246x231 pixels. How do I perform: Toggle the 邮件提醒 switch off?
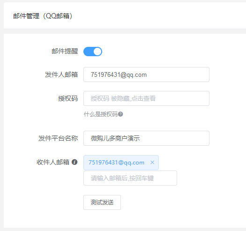[93, 52]
